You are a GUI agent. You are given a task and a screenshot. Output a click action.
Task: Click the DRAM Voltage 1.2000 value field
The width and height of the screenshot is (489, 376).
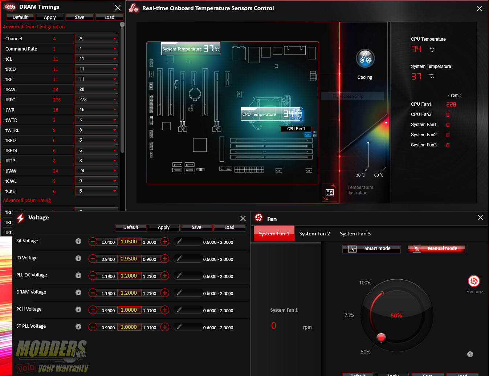point(129,293)
